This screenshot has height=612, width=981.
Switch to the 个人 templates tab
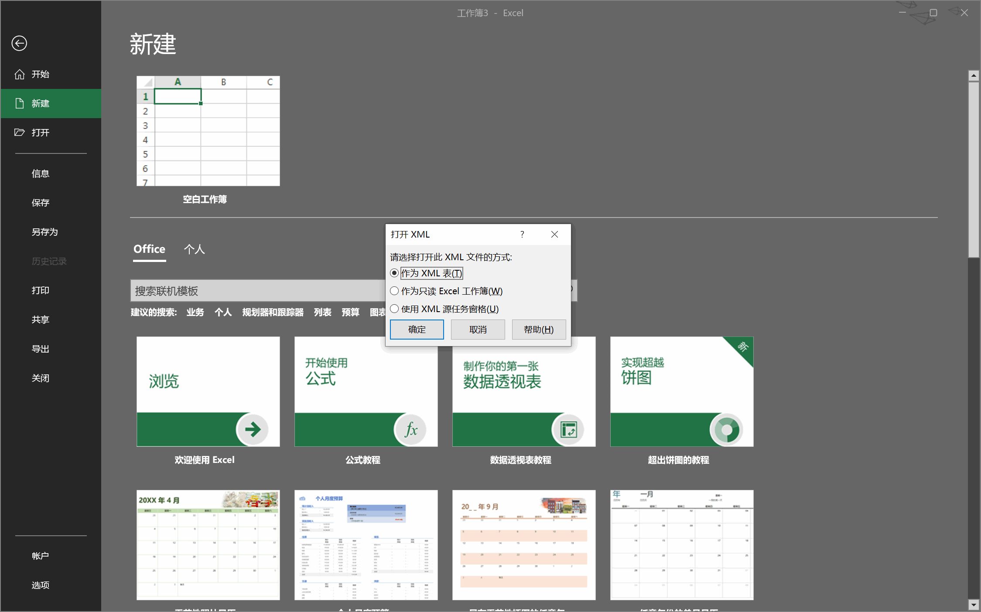pos(195,249)
